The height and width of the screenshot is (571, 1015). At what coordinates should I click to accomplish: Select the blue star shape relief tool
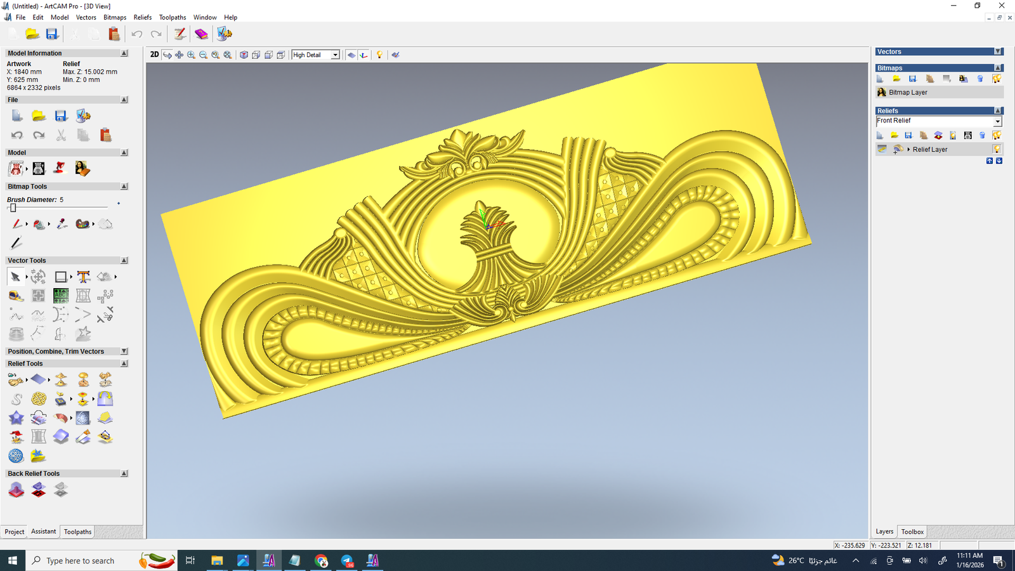[x=16, y=418]
